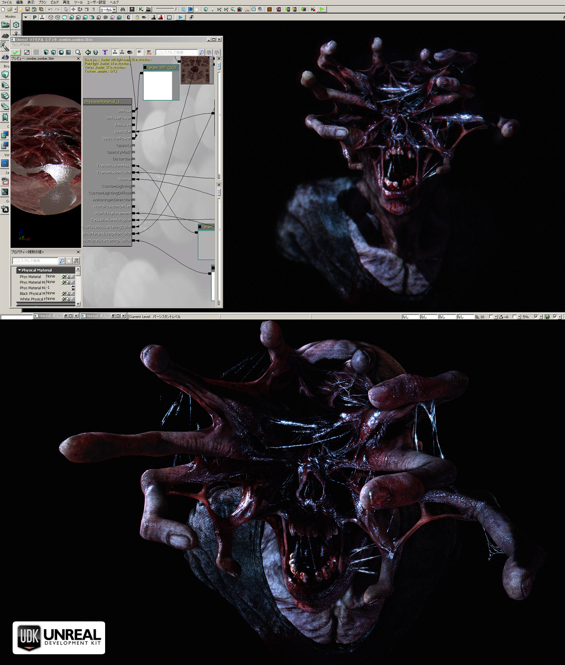The image size is (565, 665).
Task: Open the viewport options down arrow
Action: point(25,17)
